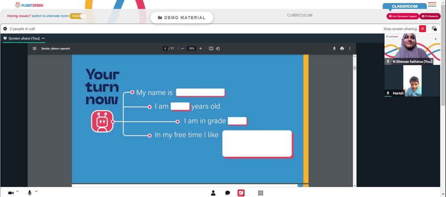The width and height of the screenshot is (446, 197).
Task: Zoom out the PDF with minus
Action: pyautogui.click(x=182, y=48)
